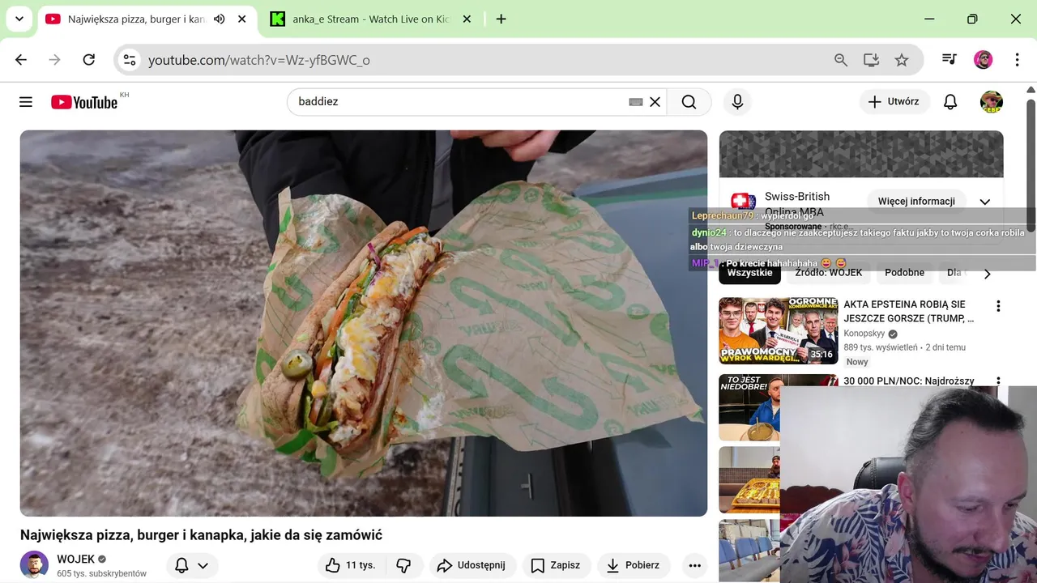The image size is (1037, 583).
Task: Click the Utwórz create button
Action: click(x=894, y=102)
